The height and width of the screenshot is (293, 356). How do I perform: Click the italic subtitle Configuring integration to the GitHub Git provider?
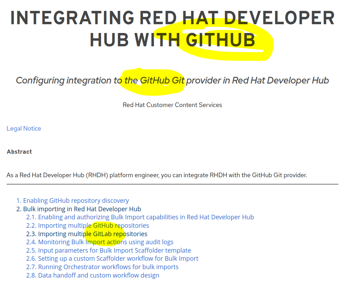click(x=172, y=81)
